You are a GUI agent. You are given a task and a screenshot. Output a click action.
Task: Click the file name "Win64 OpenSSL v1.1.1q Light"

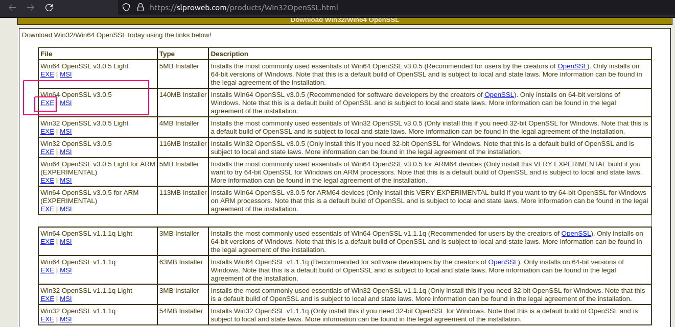[86, 234]
